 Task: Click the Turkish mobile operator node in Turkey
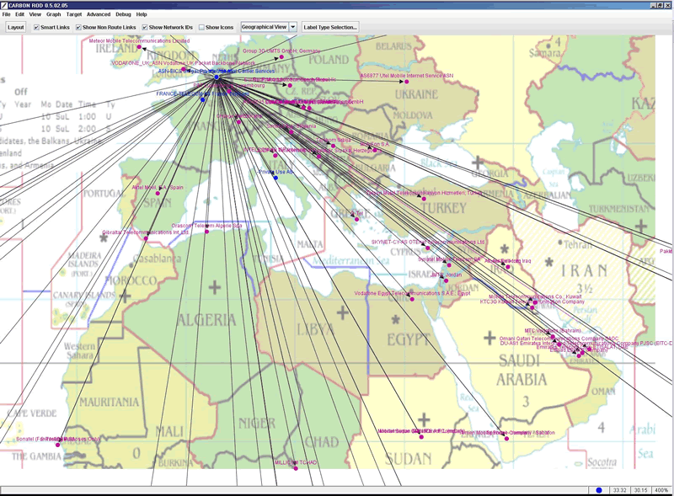click(x=424, y=199)
